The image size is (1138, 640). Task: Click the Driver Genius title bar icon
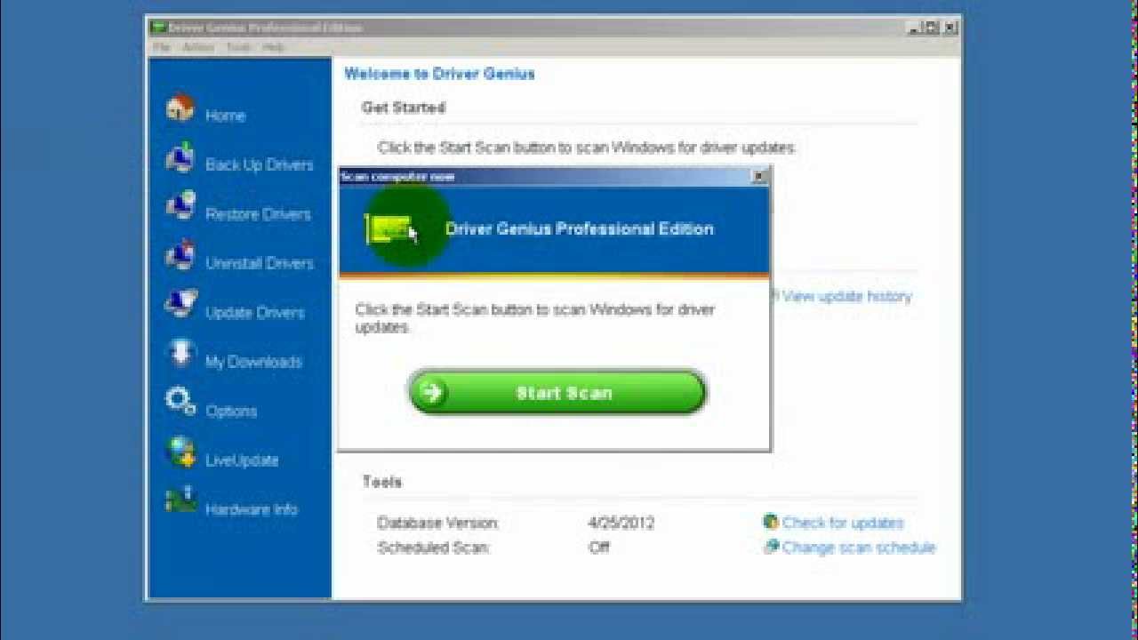158,28
